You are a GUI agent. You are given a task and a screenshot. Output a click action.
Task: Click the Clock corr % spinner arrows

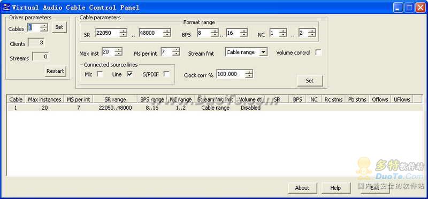coord(249,74)
